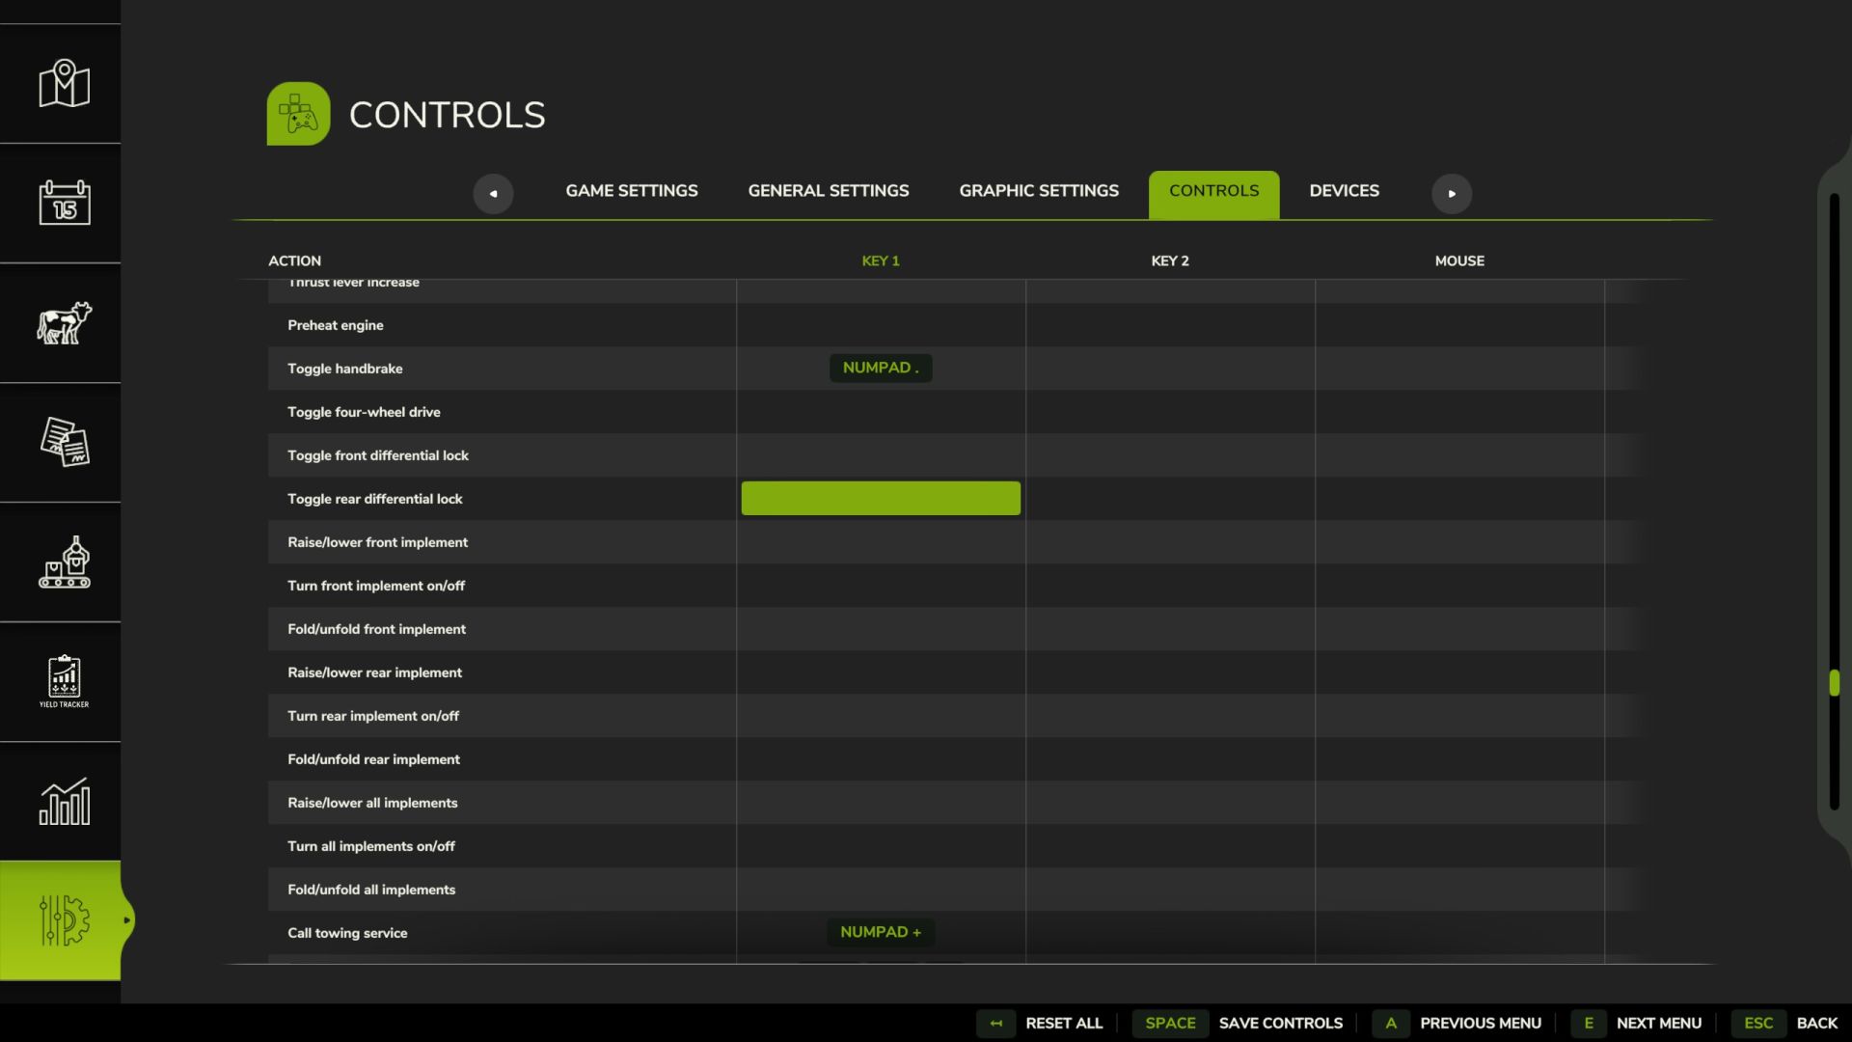Image resolution: width=1852 pixels, height=1042 pixels.
Task: Switch to the Game Settings tab
Action: (632, 191)
